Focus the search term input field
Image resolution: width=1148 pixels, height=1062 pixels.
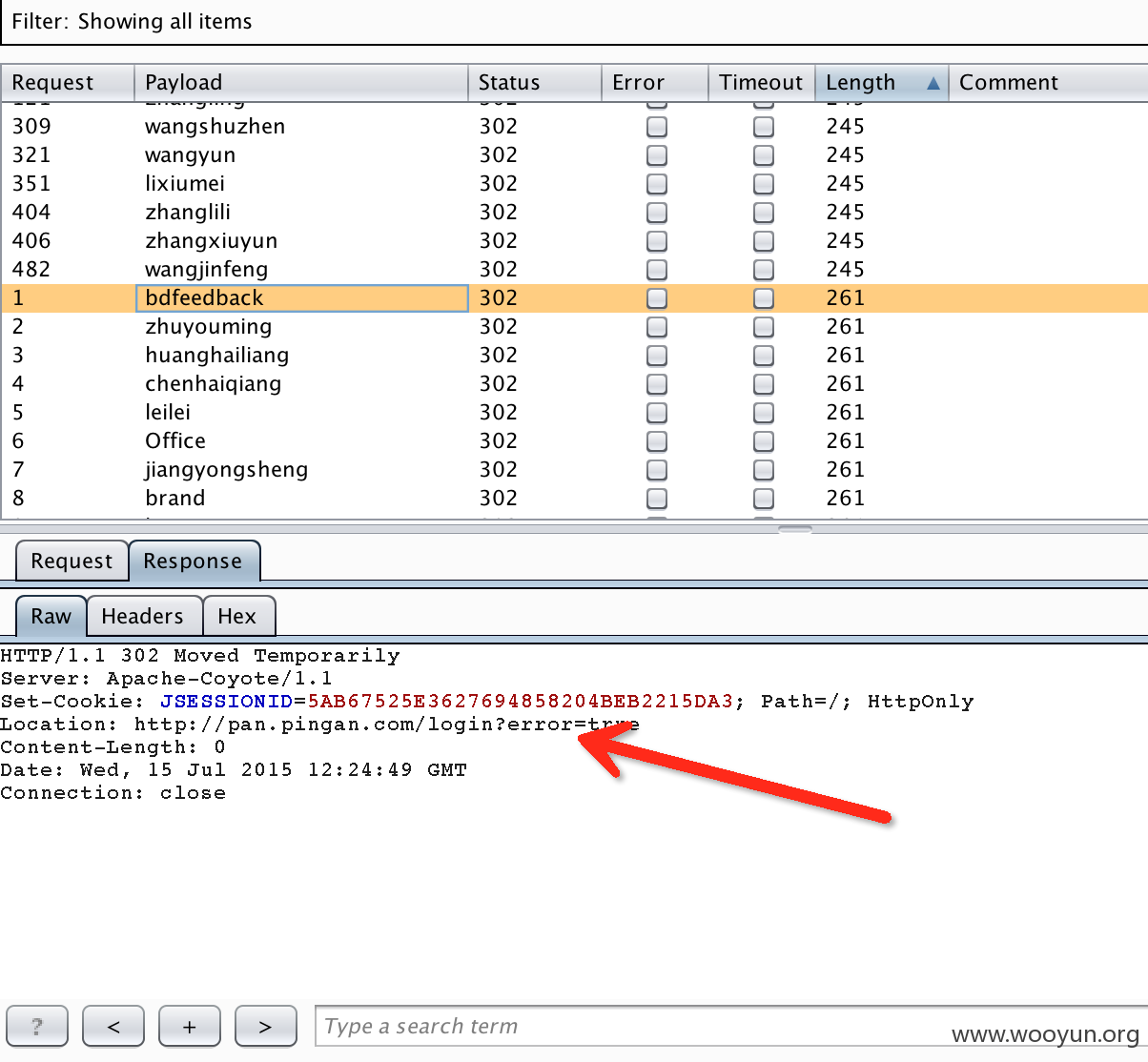[x=731, y=1027]
